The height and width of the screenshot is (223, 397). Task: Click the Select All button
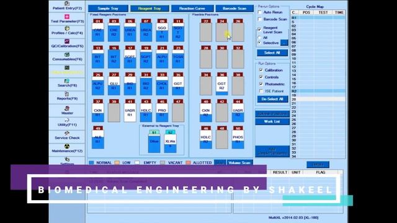click(x=272, y=53)
